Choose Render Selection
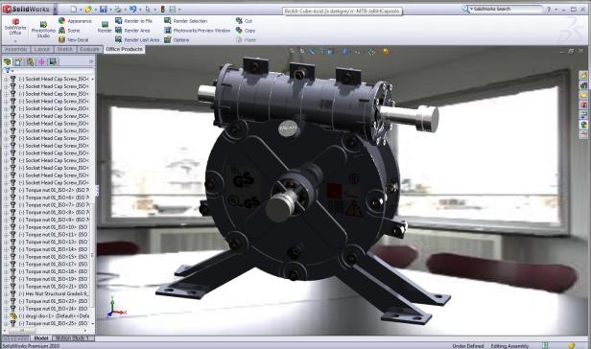The height and width of the screenshot is (349, 591). click(186, 21)
